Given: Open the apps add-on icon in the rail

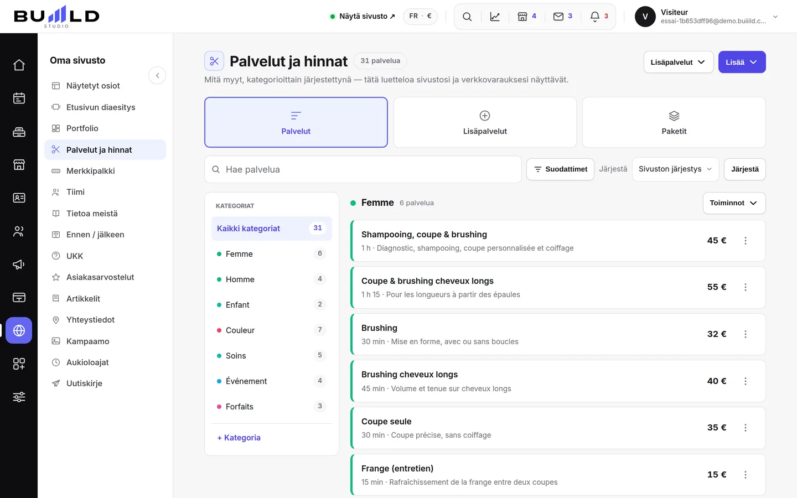Looking at the screenshot, I should point(19,364).
